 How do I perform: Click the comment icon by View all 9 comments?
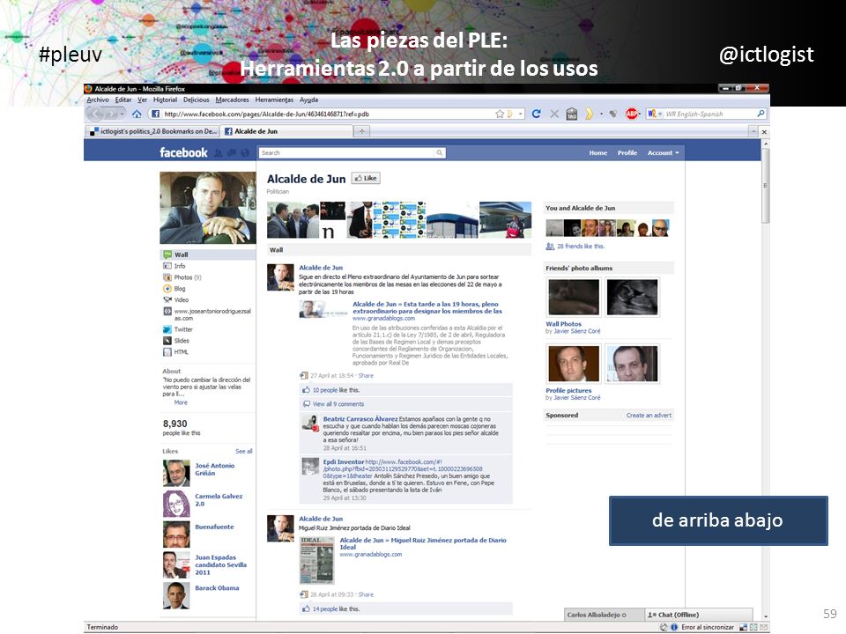coord(307,404)
